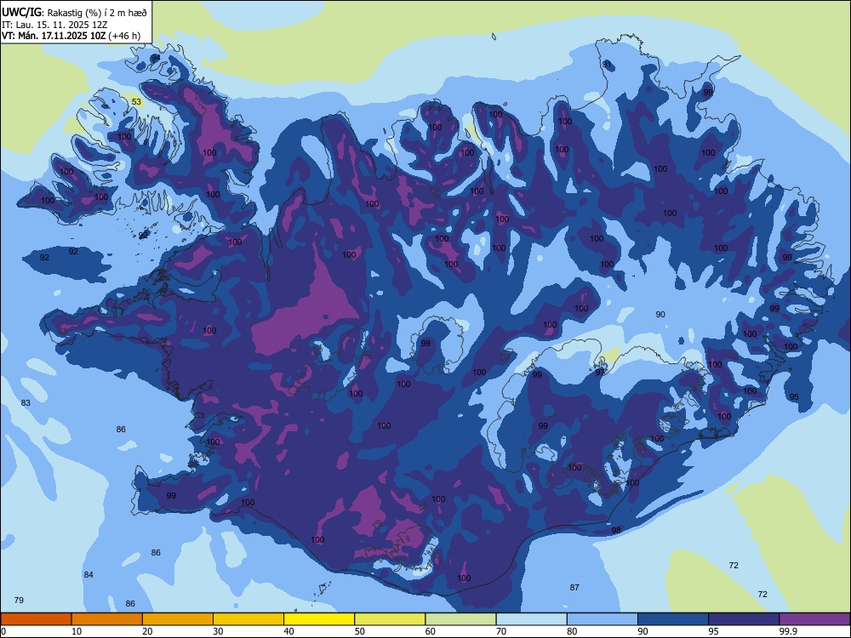This screenshot has width=851, height=638.
Task: Select the value 79 in the southwest ocean
Action: 19,600
